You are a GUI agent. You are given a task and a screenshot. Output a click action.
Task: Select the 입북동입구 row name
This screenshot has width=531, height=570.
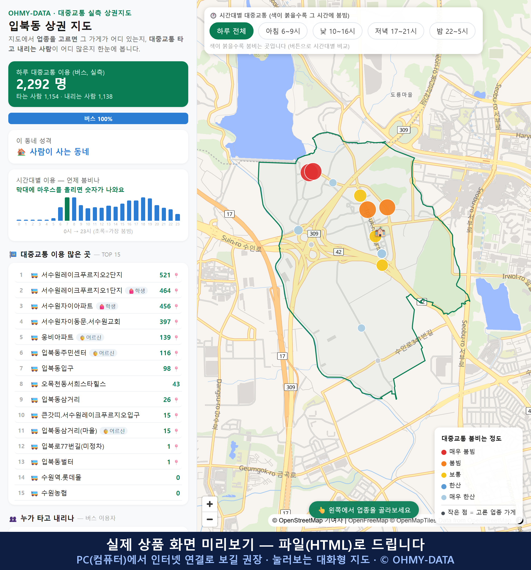click(x=58, y=368)
